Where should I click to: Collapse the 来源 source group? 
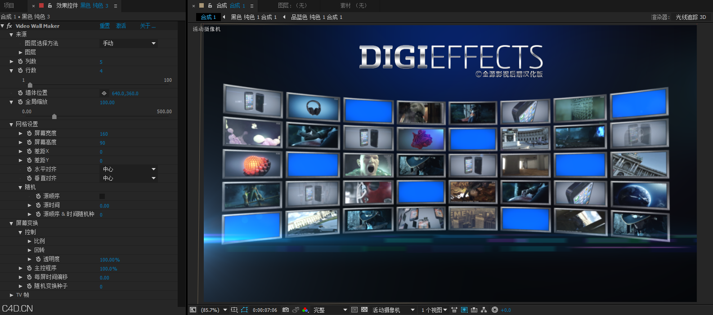pyautogui.click(x=11, y=35)
